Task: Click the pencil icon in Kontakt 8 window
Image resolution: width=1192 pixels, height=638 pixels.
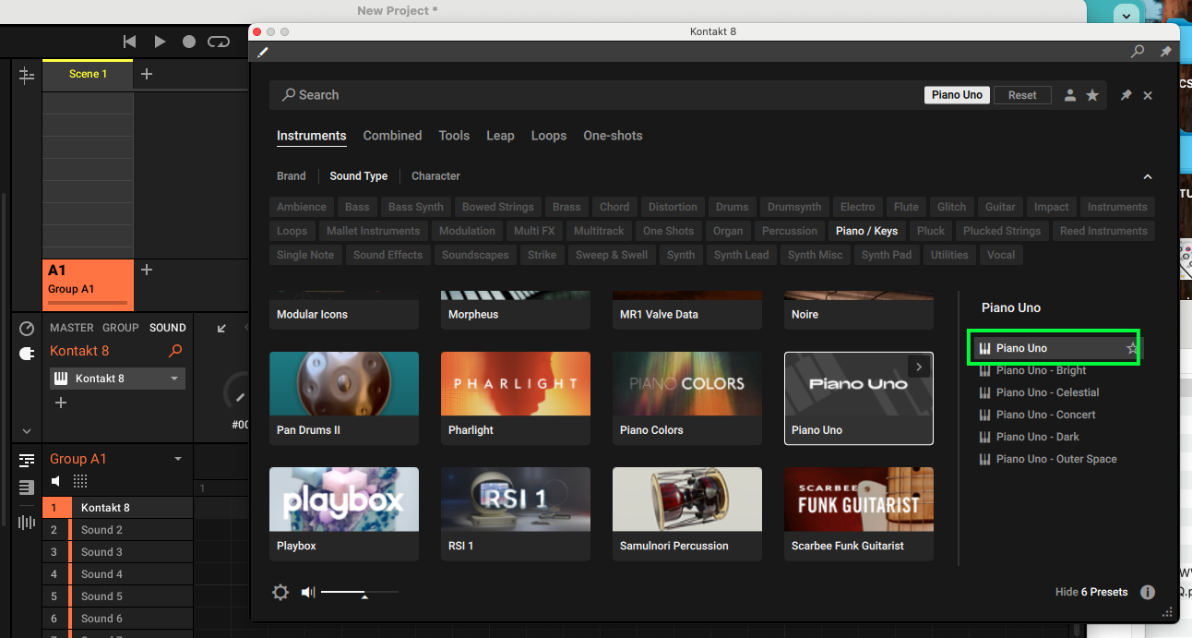Action: (263, 52)
